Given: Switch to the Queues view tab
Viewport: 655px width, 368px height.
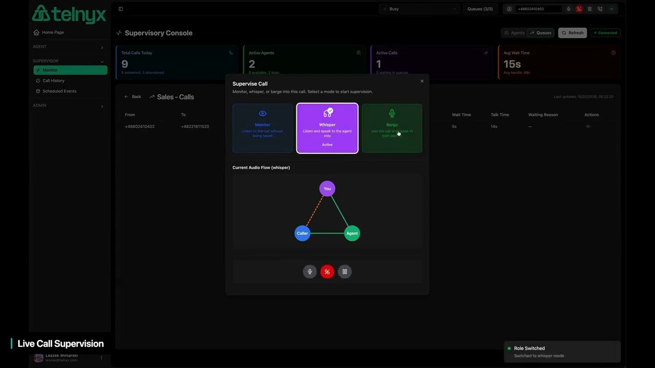Looking at the screenshot, I should [x=541, y=33].
